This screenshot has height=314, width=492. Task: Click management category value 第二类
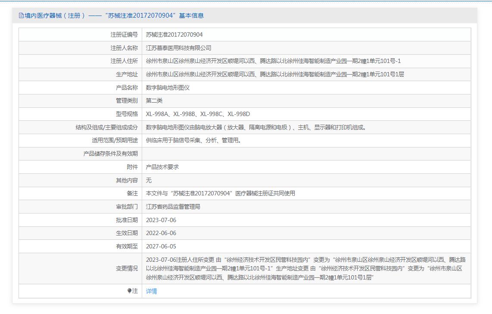154,100
